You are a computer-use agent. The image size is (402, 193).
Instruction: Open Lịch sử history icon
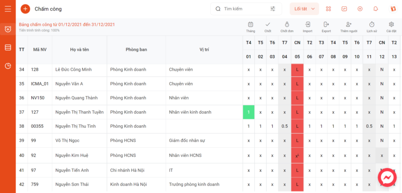[371, 25]
